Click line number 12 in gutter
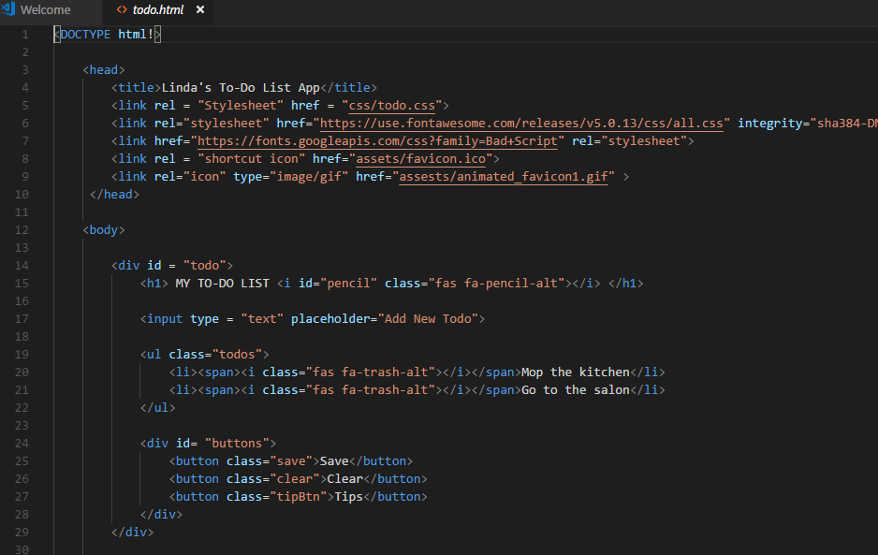878x555 pixels. click(x=22, y=230)
